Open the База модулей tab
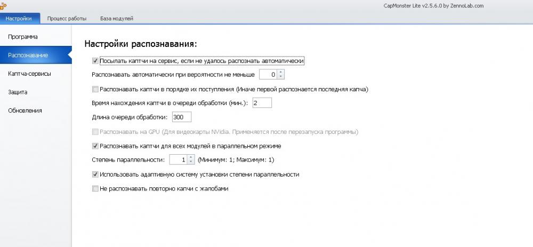 coord(117,18)
